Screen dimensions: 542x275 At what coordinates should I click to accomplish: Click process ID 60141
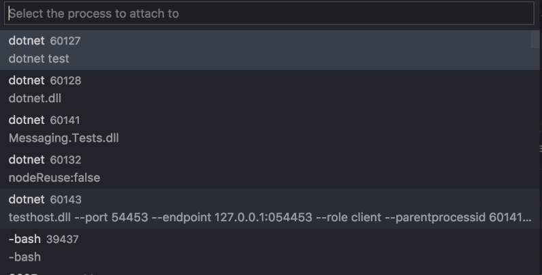click(x=65, y=120)
